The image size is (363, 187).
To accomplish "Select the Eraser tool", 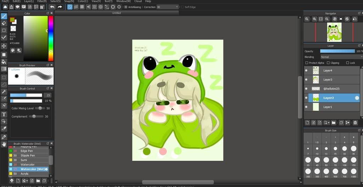I will [x=4, y=23].
